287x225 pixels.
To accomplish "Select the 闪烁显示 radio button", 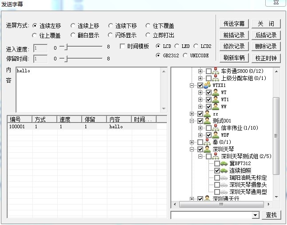I will pyautogui.click(x=110, y=35).
